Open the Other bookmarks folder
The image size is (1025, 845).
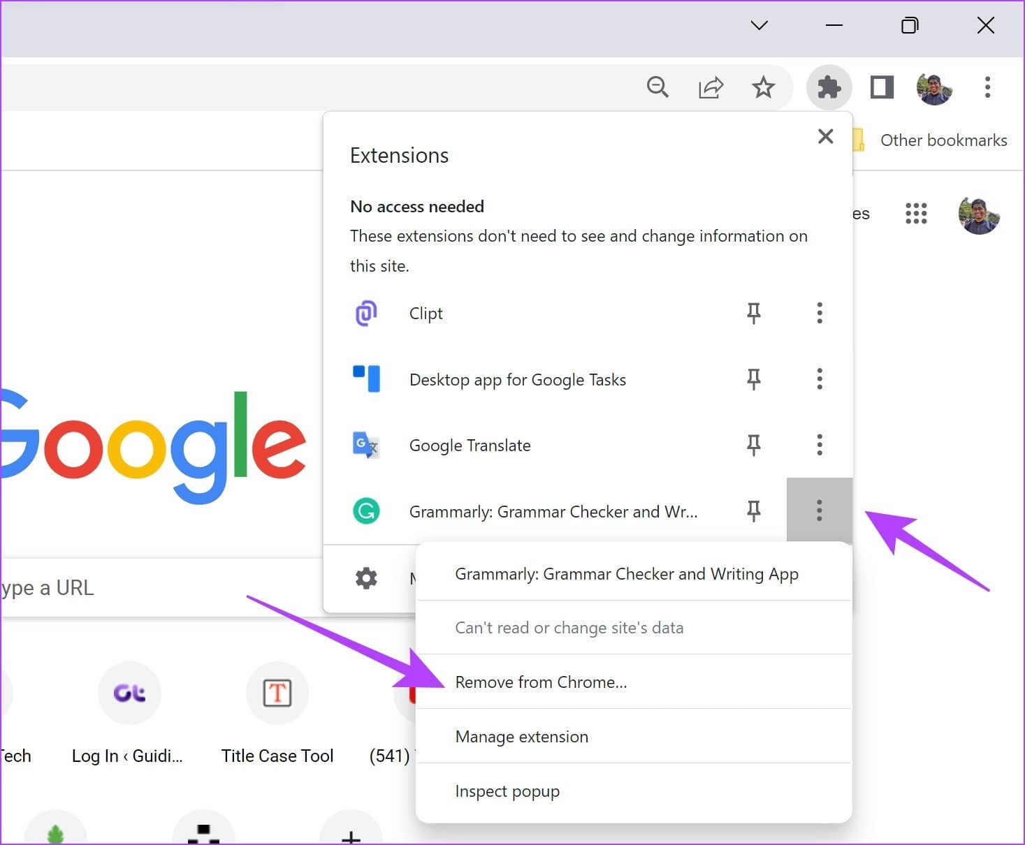click(930, 140)
